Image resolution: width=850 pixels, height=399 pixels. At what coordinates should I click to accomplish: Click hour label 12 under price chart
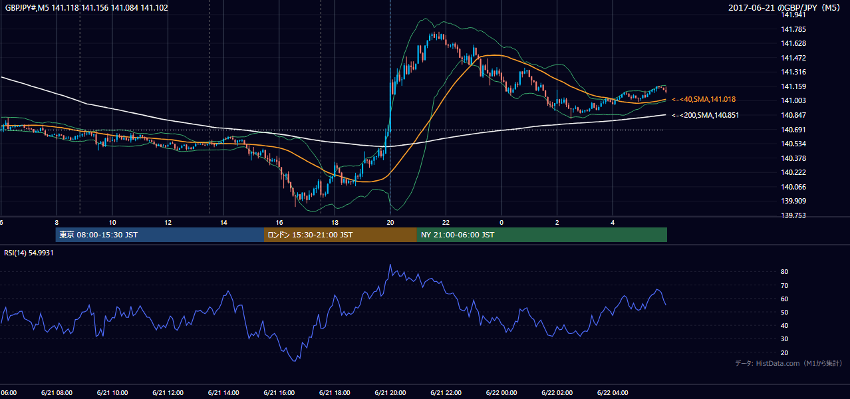click(x=168, y=222)
